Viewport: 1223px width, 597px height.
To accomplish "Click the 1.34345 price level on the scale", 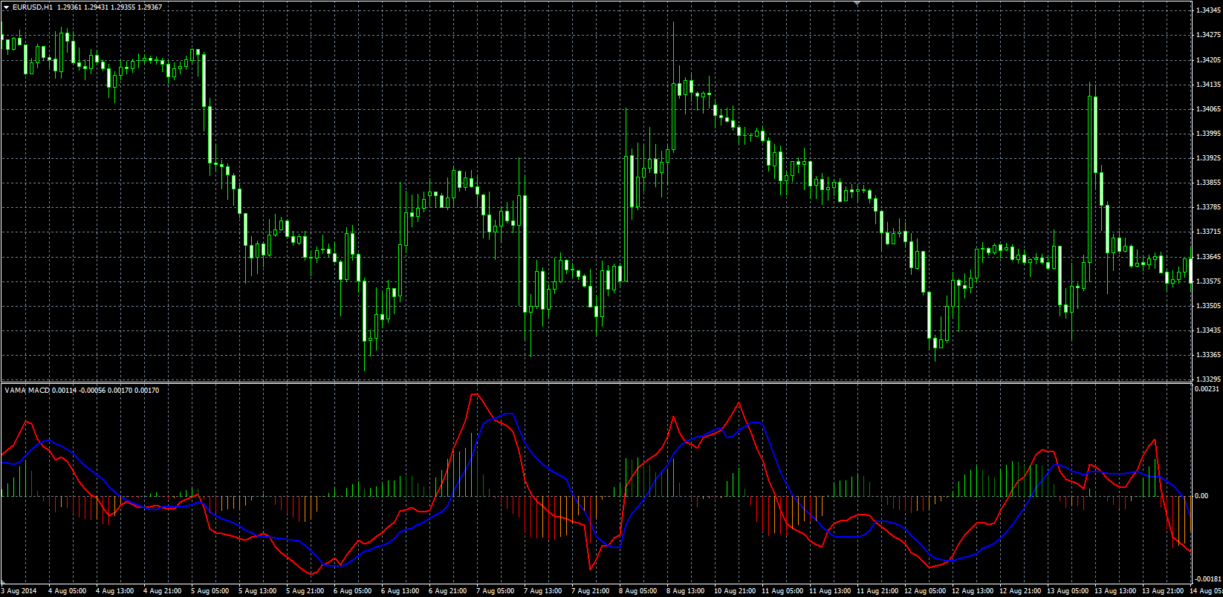I will tap(1208, 10).
